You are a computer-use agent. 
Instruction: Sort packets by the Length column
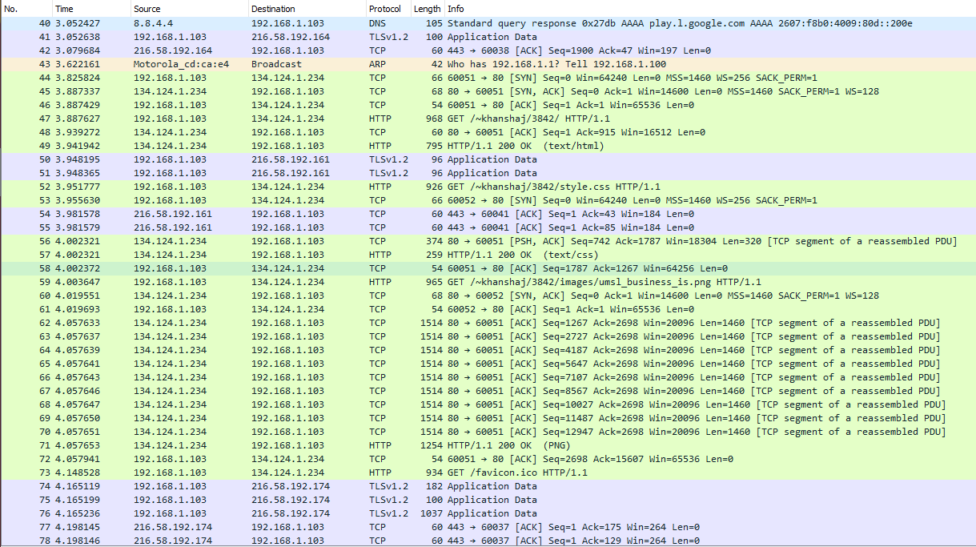tap(427, 8)
